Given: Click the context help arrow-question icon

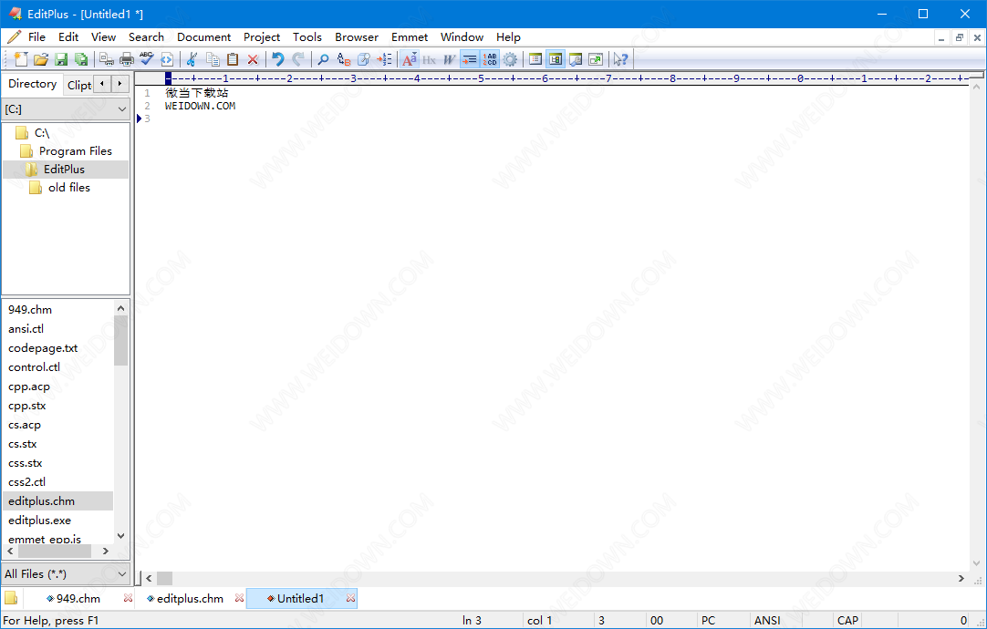Looking at the screenshot, I should pyautogui.click(x=620, y=59).
